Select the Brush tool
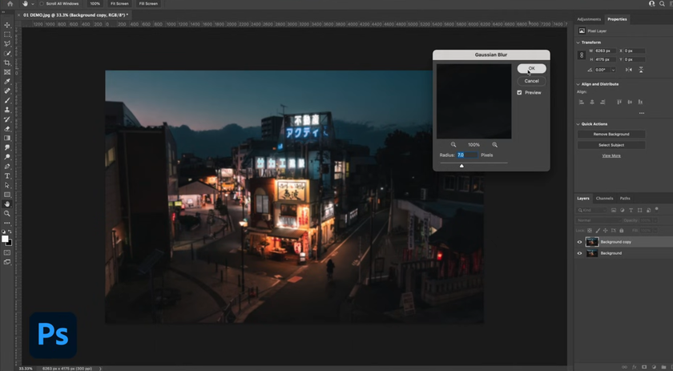 tap(7, 100)
